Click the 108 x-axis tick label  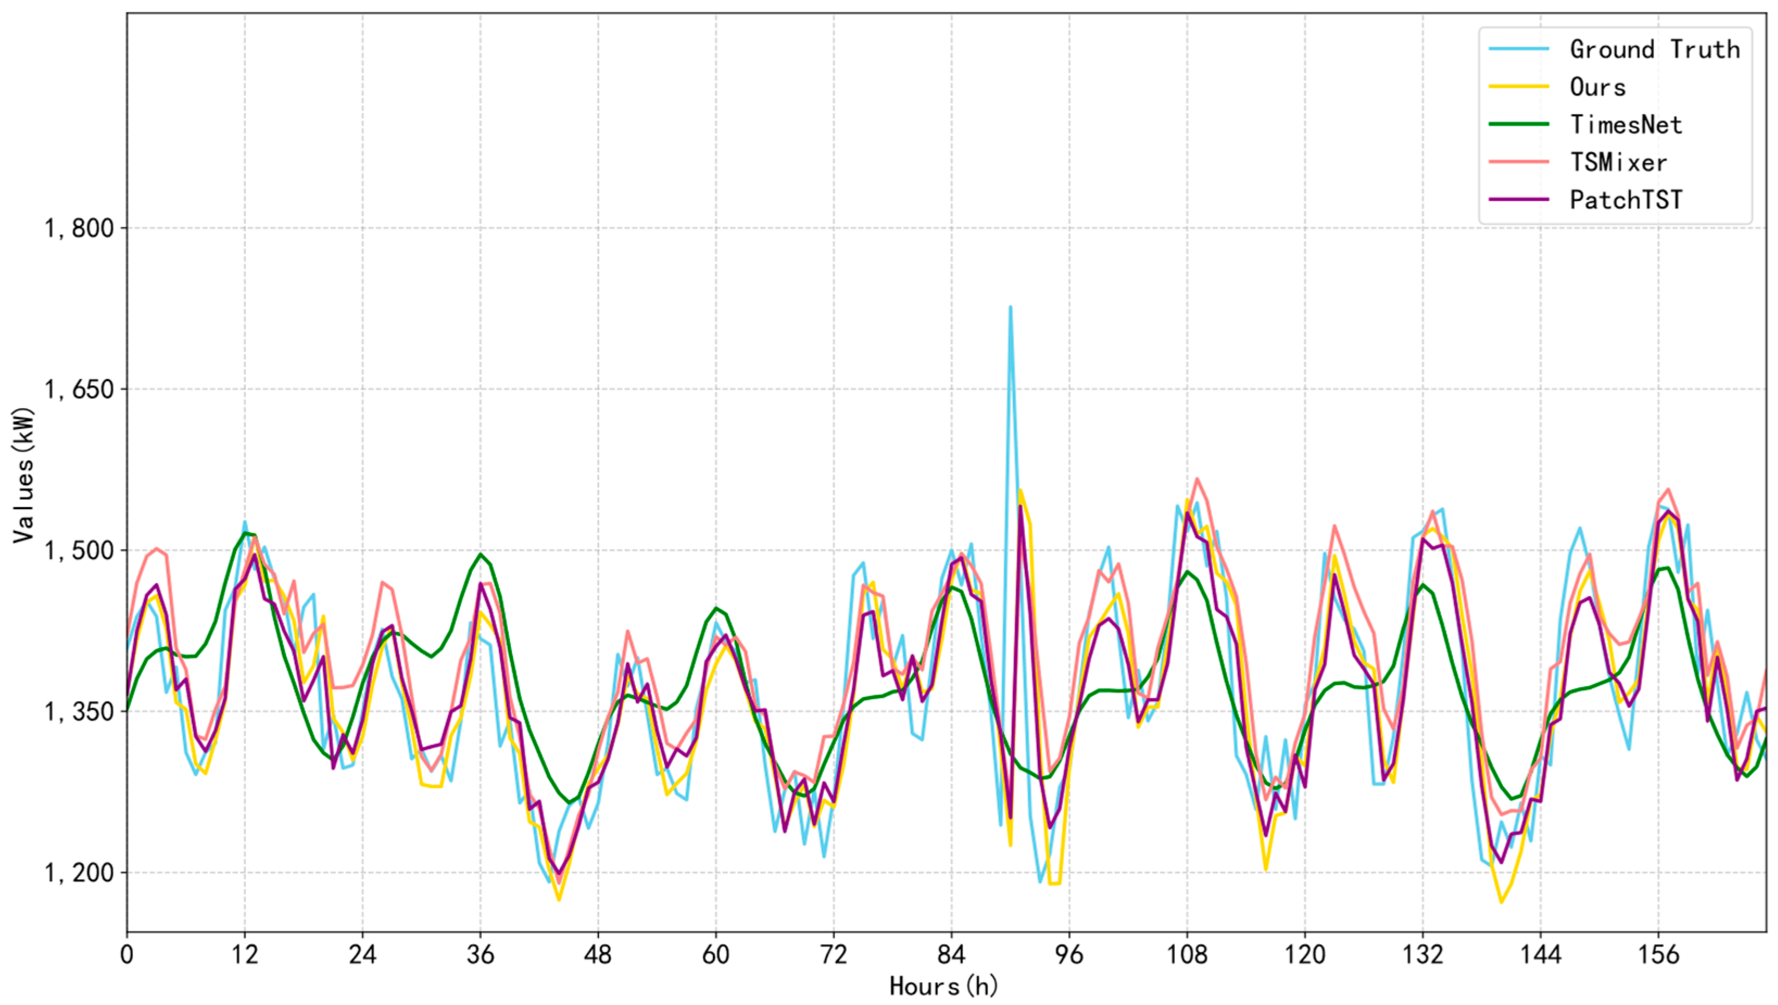1187,955
